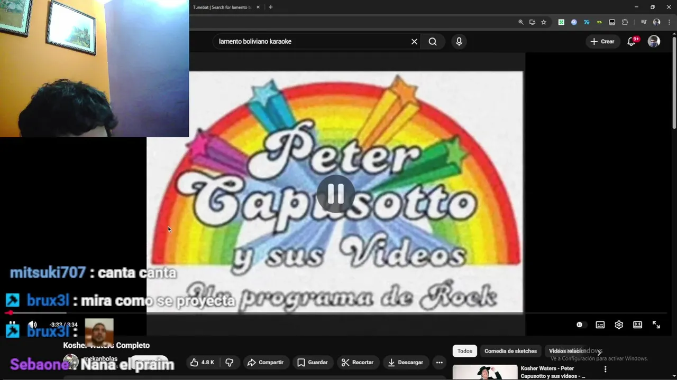The image size is (677, 380).
Task: Start voice search with the microphone icon
Action: [x=459, y=42]
